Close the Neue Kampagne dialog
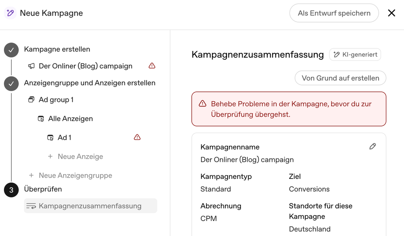This screenshot has width=404, height=236. [x=391, y=13]
